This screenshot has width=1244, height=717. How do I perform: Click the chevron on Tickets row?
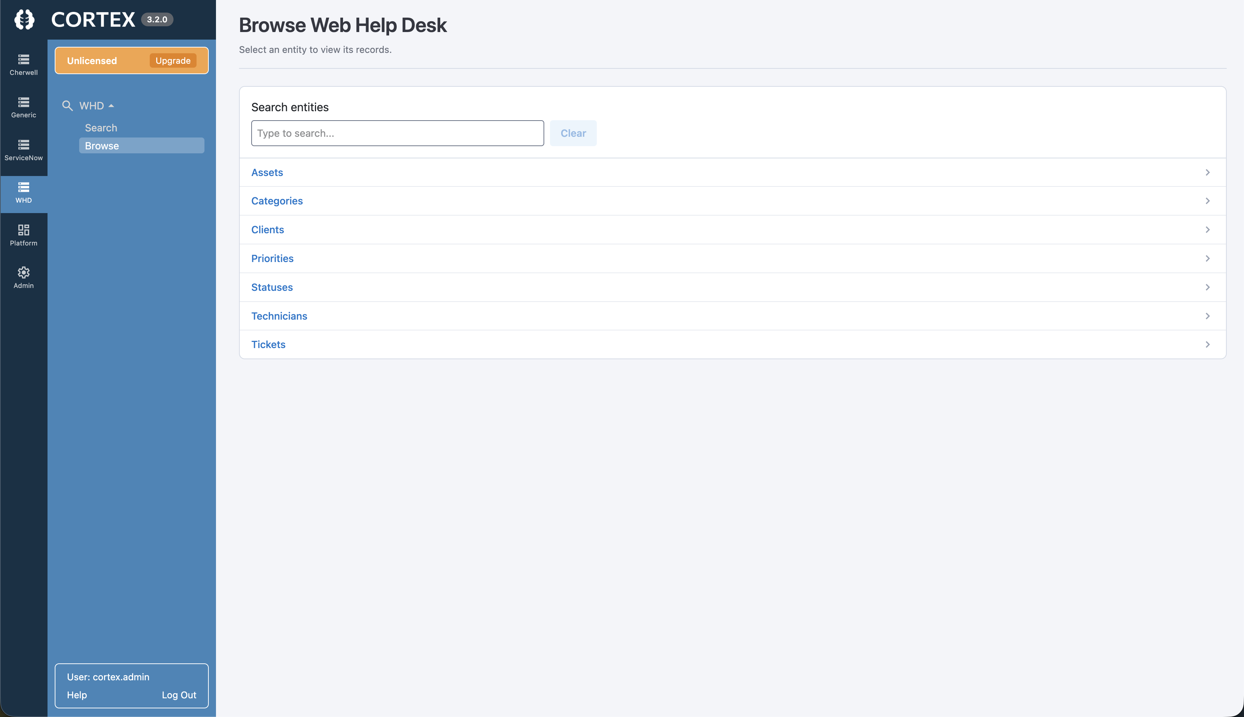click(1208, 345)
